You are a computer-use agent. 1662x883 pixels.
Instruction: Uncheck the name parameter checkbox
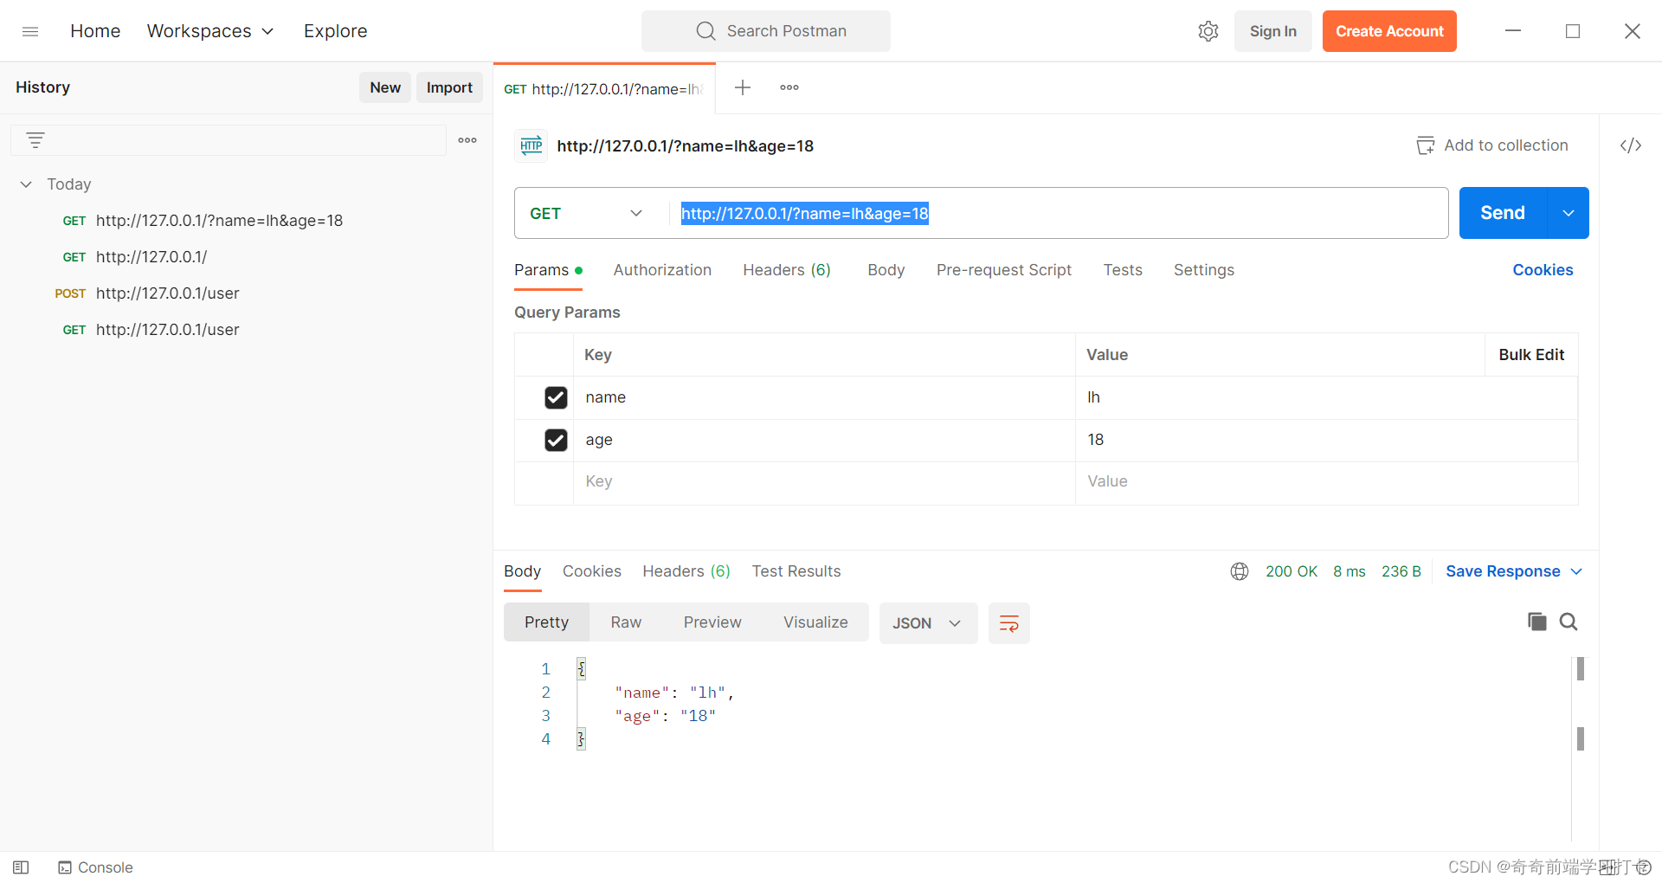[x=556, y=397]
